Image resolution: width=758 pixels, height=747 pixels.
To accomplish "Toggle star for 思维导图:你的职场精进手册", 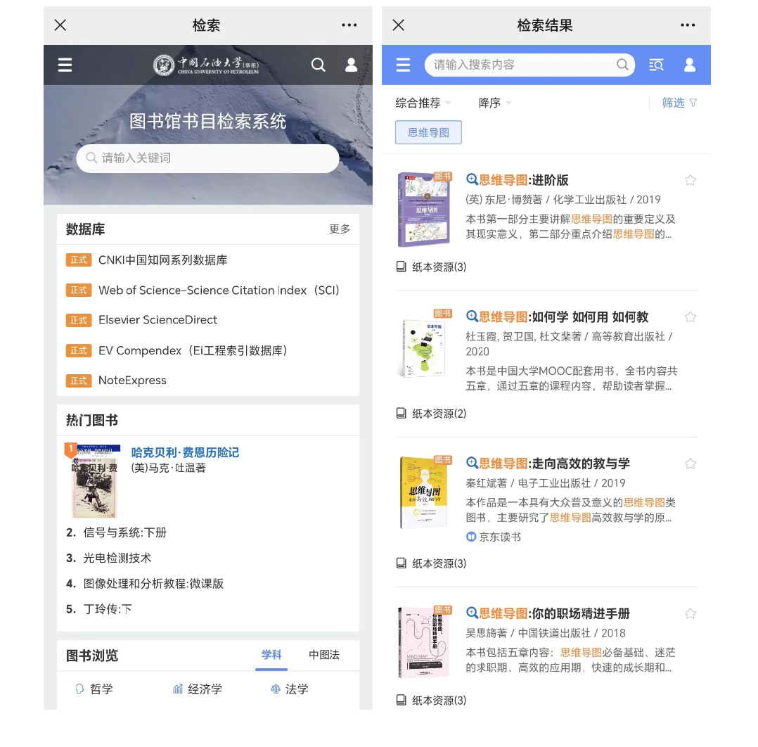I will coord(690,613).
